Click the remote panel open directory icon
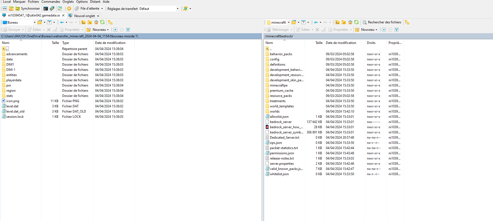 (294, 22)
